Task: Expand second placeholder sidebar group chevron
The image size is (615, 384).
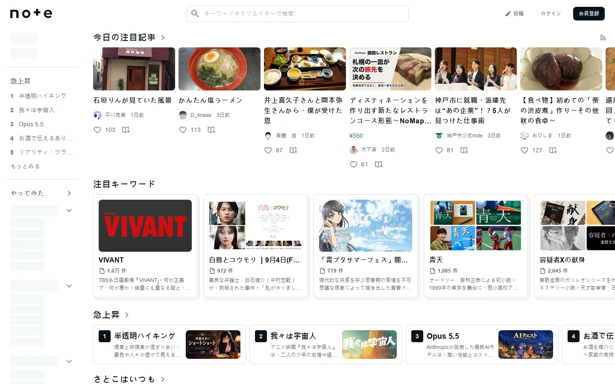Action: tap(69, 286)
